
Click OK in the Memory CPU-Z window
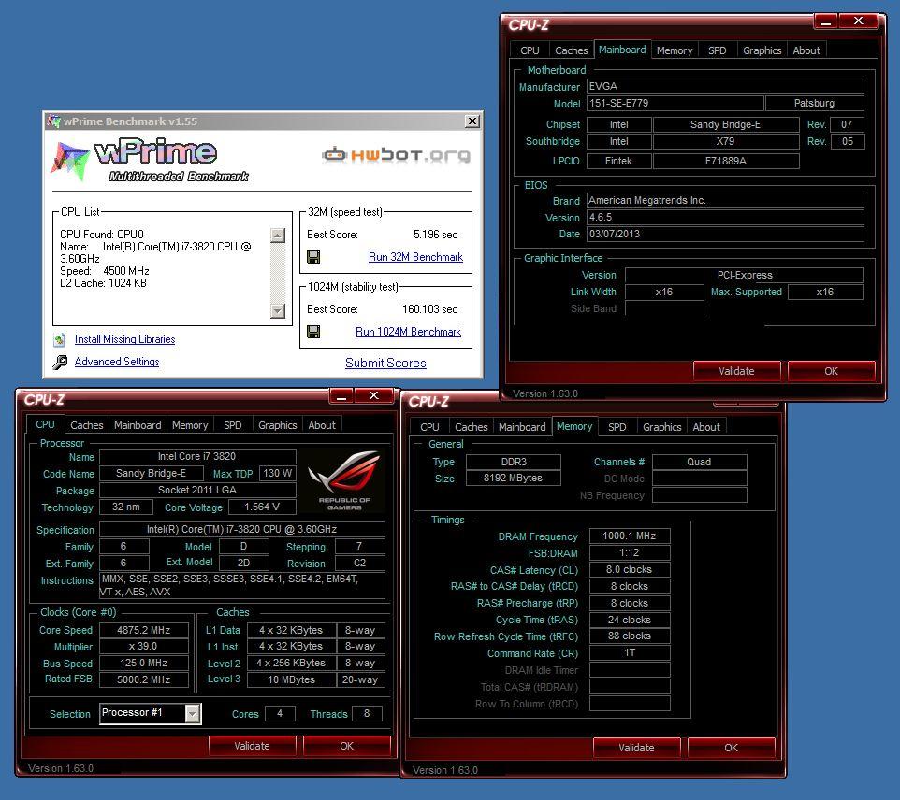732,748
